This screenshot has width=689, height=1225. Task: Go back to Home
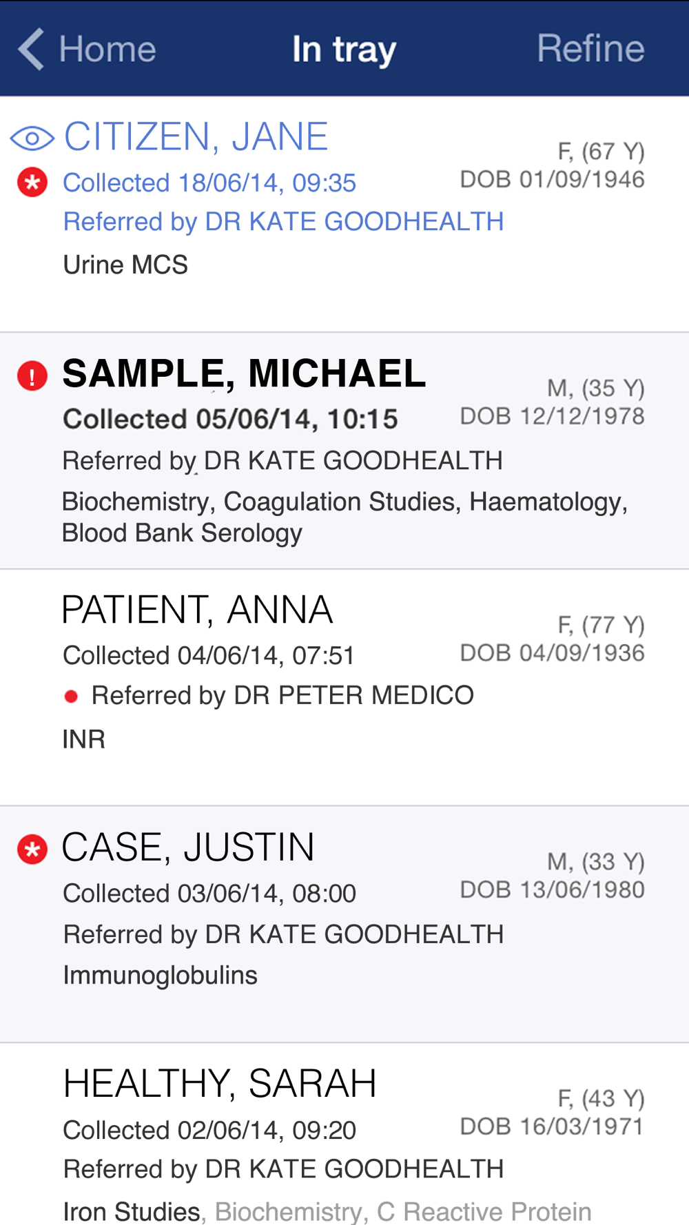click(107, 49)
